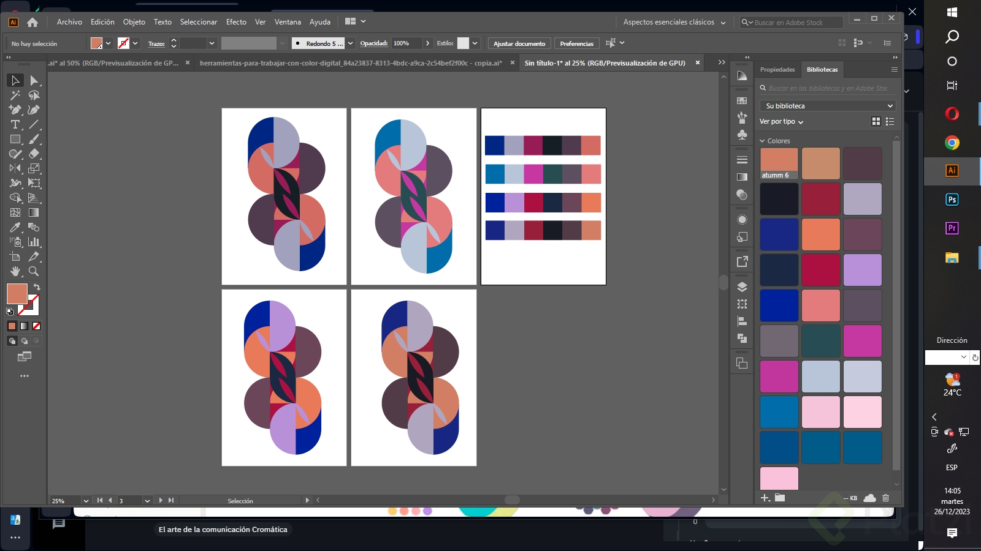981x551 pixels.
Task: Open the fill color dropdown in control bar
Action: (x=109, y=43)
